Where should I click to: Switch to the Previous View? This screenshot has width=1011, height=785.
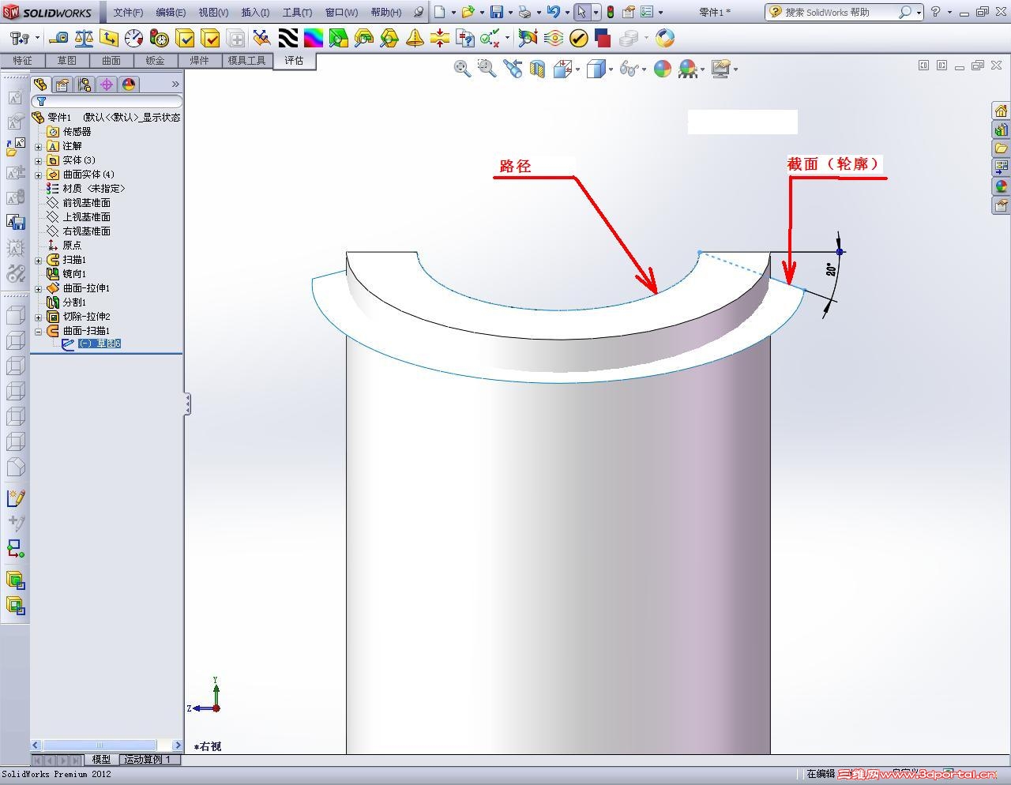coord(513,69)
